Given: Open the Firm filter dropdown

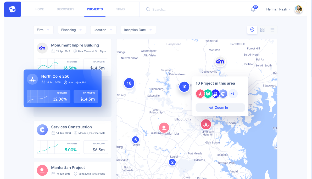Looking at the screenshot, I should [43, 30].
